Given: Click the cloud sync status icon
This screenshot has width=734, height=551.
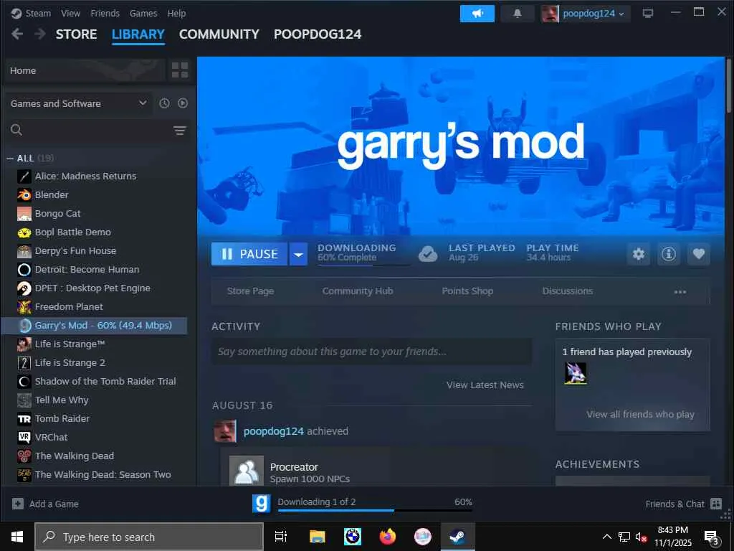Looking at the screenshot, I should (428, 253).
